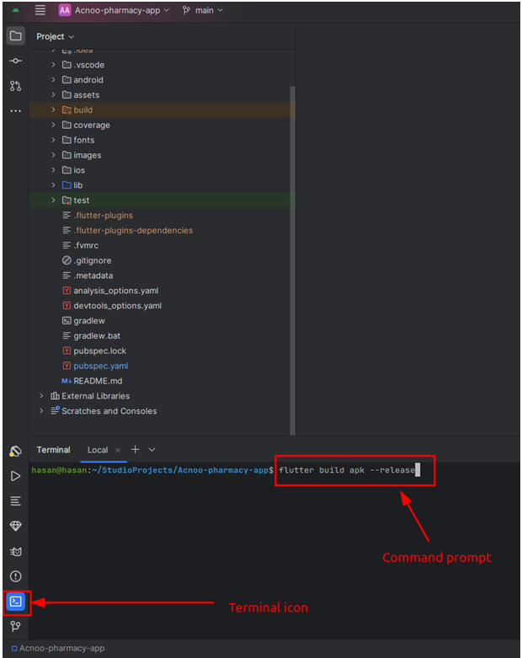The width and height of the screenshot is (522, 658).
Task: Expand External Libraries node
Action: click(x=41, y=396)
